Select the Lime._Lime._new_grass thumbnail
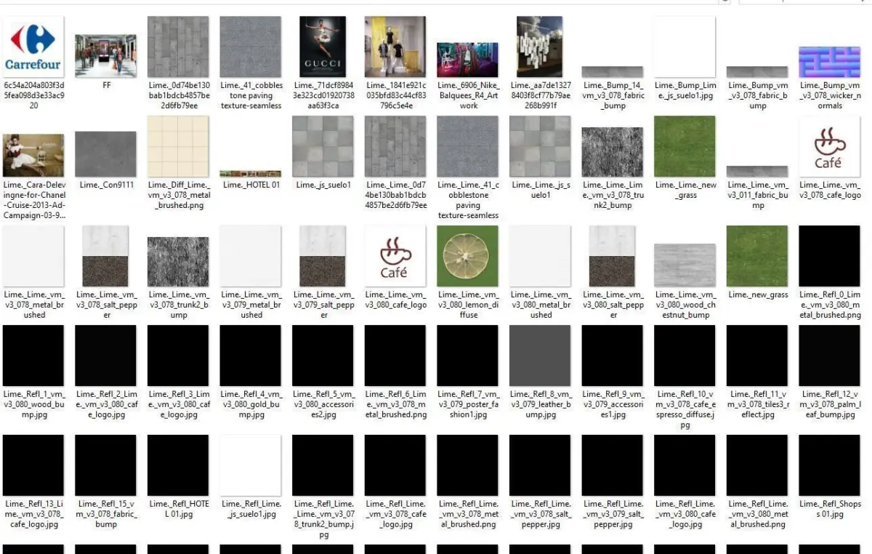Image resolution: width=872 pixels, height=554 pixels. (685, 146)
